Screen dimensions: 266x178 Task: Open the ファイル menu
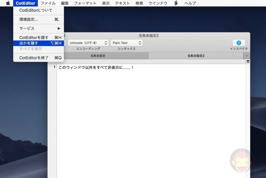click(x=48, y=3)
